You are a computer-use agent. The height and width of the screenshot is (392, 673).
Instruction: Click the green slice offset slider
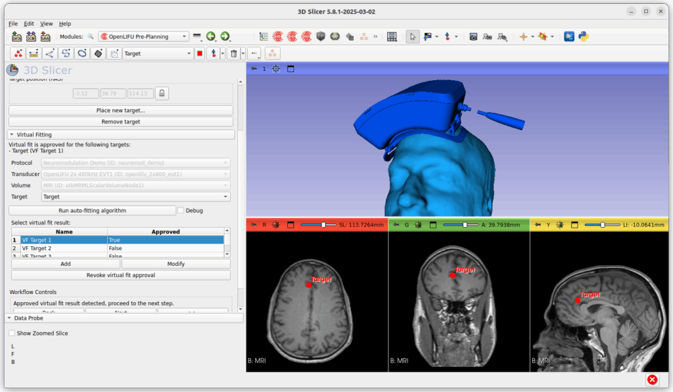461,225
